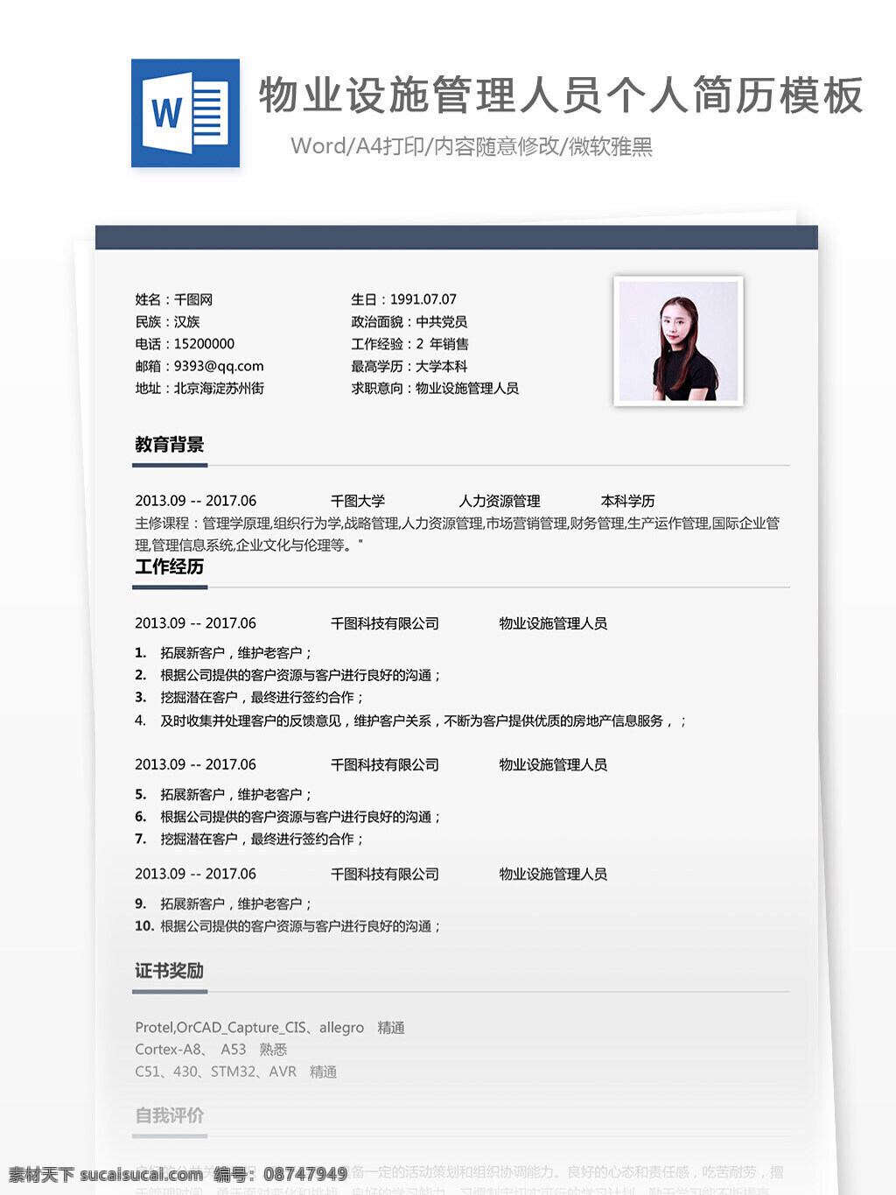This screenshot has width=896, height=1195.
Task: Select the 证书奖励 section heading
Action: tap(170, 971)
